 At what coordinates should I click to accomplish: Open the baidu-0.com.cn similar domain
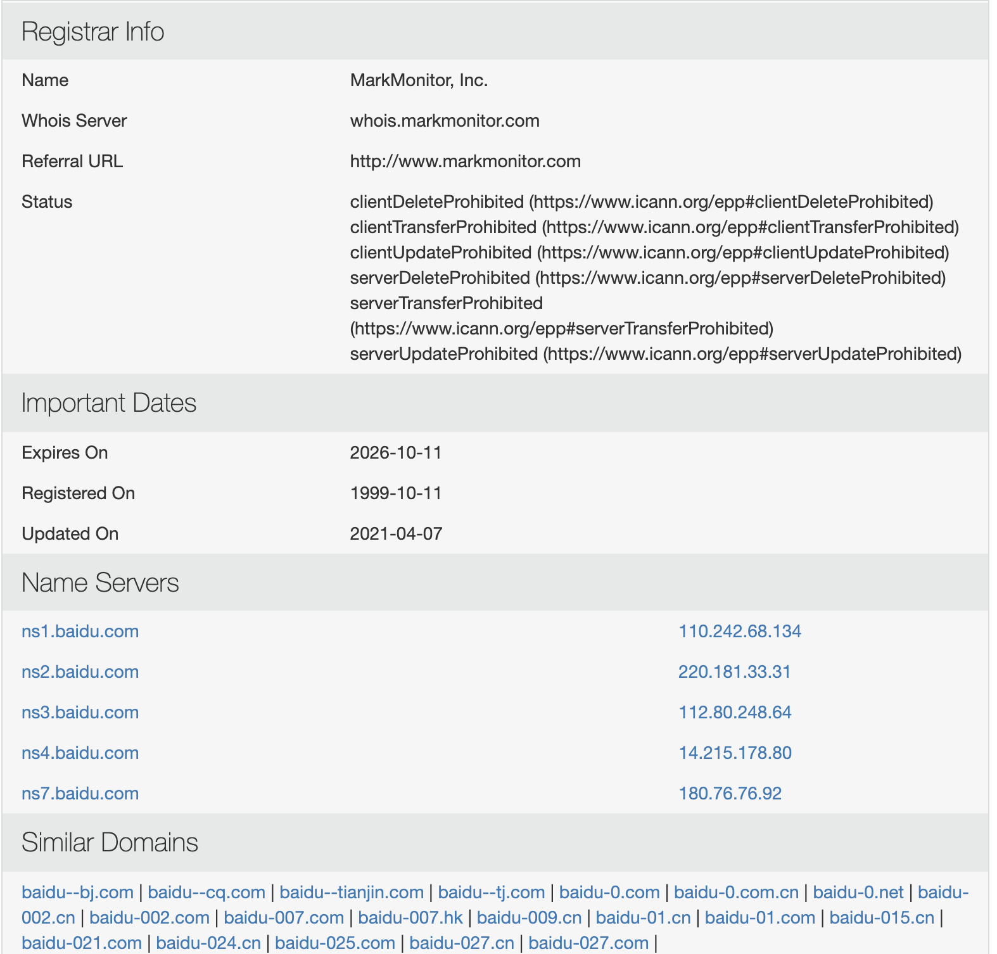[736, 893]
